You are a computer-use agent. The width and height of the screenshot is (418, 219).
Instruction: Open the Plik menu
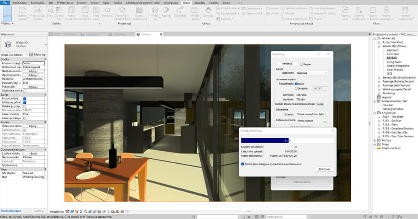(x=5, y=3)
